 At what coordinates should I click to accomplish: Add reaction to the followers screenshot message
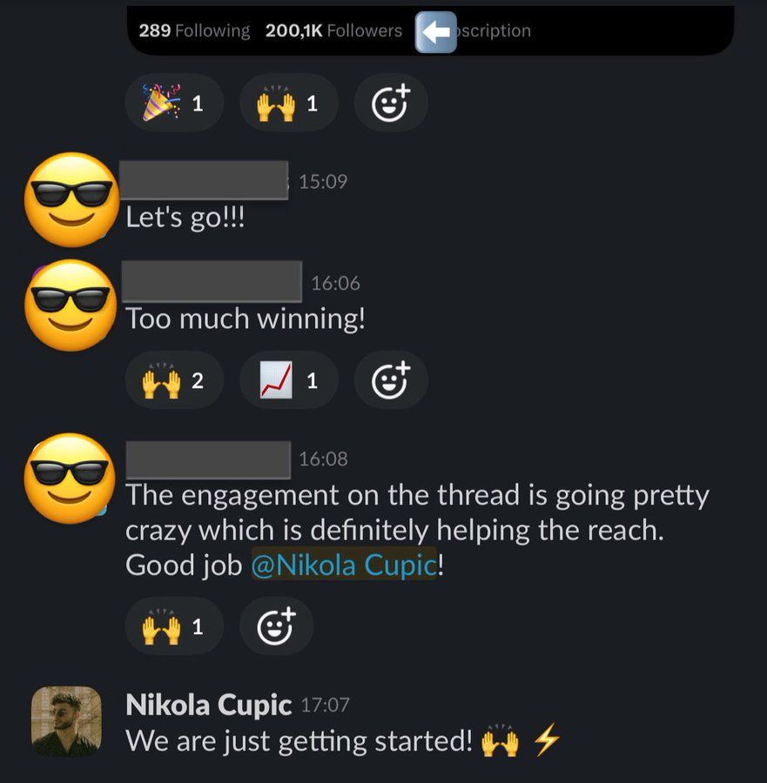pos(391,103)
